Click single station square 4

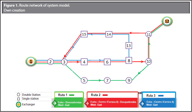click(84, 62)
